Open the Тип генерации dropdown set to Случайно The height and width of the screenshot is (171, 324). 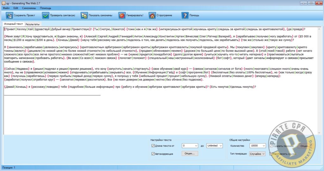[x=257, y=154]
